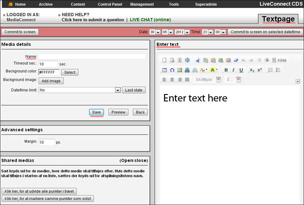Click the Name input field
Viewport: 304px width, 205px height.
[x=92, y=56]
